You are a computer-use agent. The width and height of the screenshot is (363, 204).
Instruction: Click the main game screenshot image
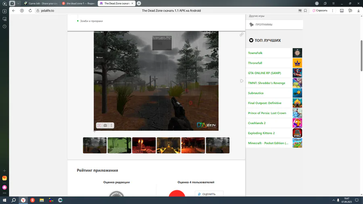tap(156, 81)
